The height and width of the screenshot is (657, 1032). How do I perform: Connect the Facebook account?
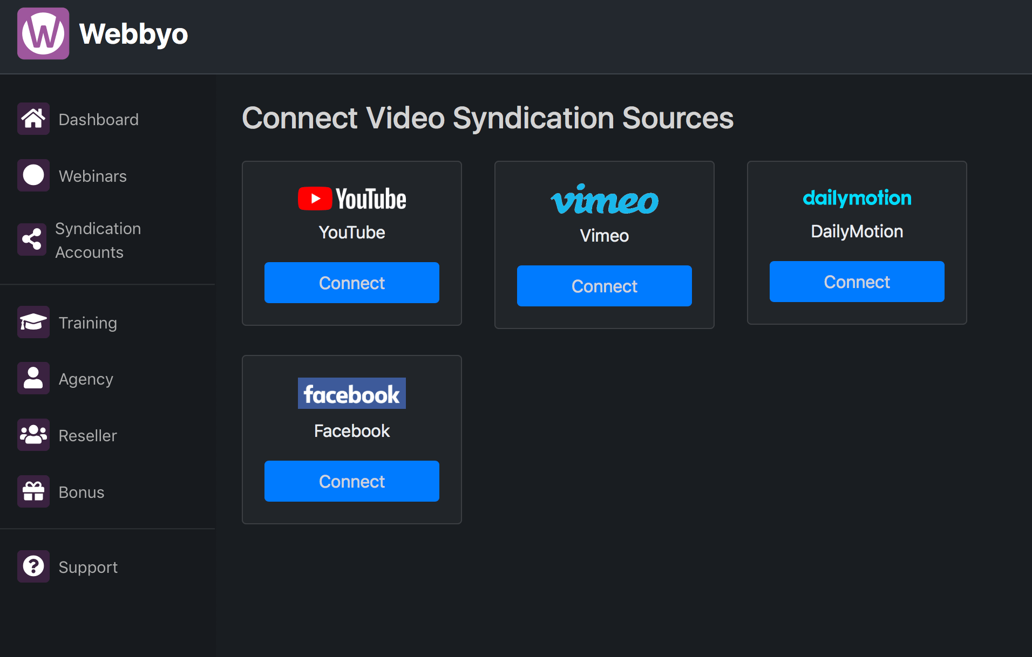point(352,481)
